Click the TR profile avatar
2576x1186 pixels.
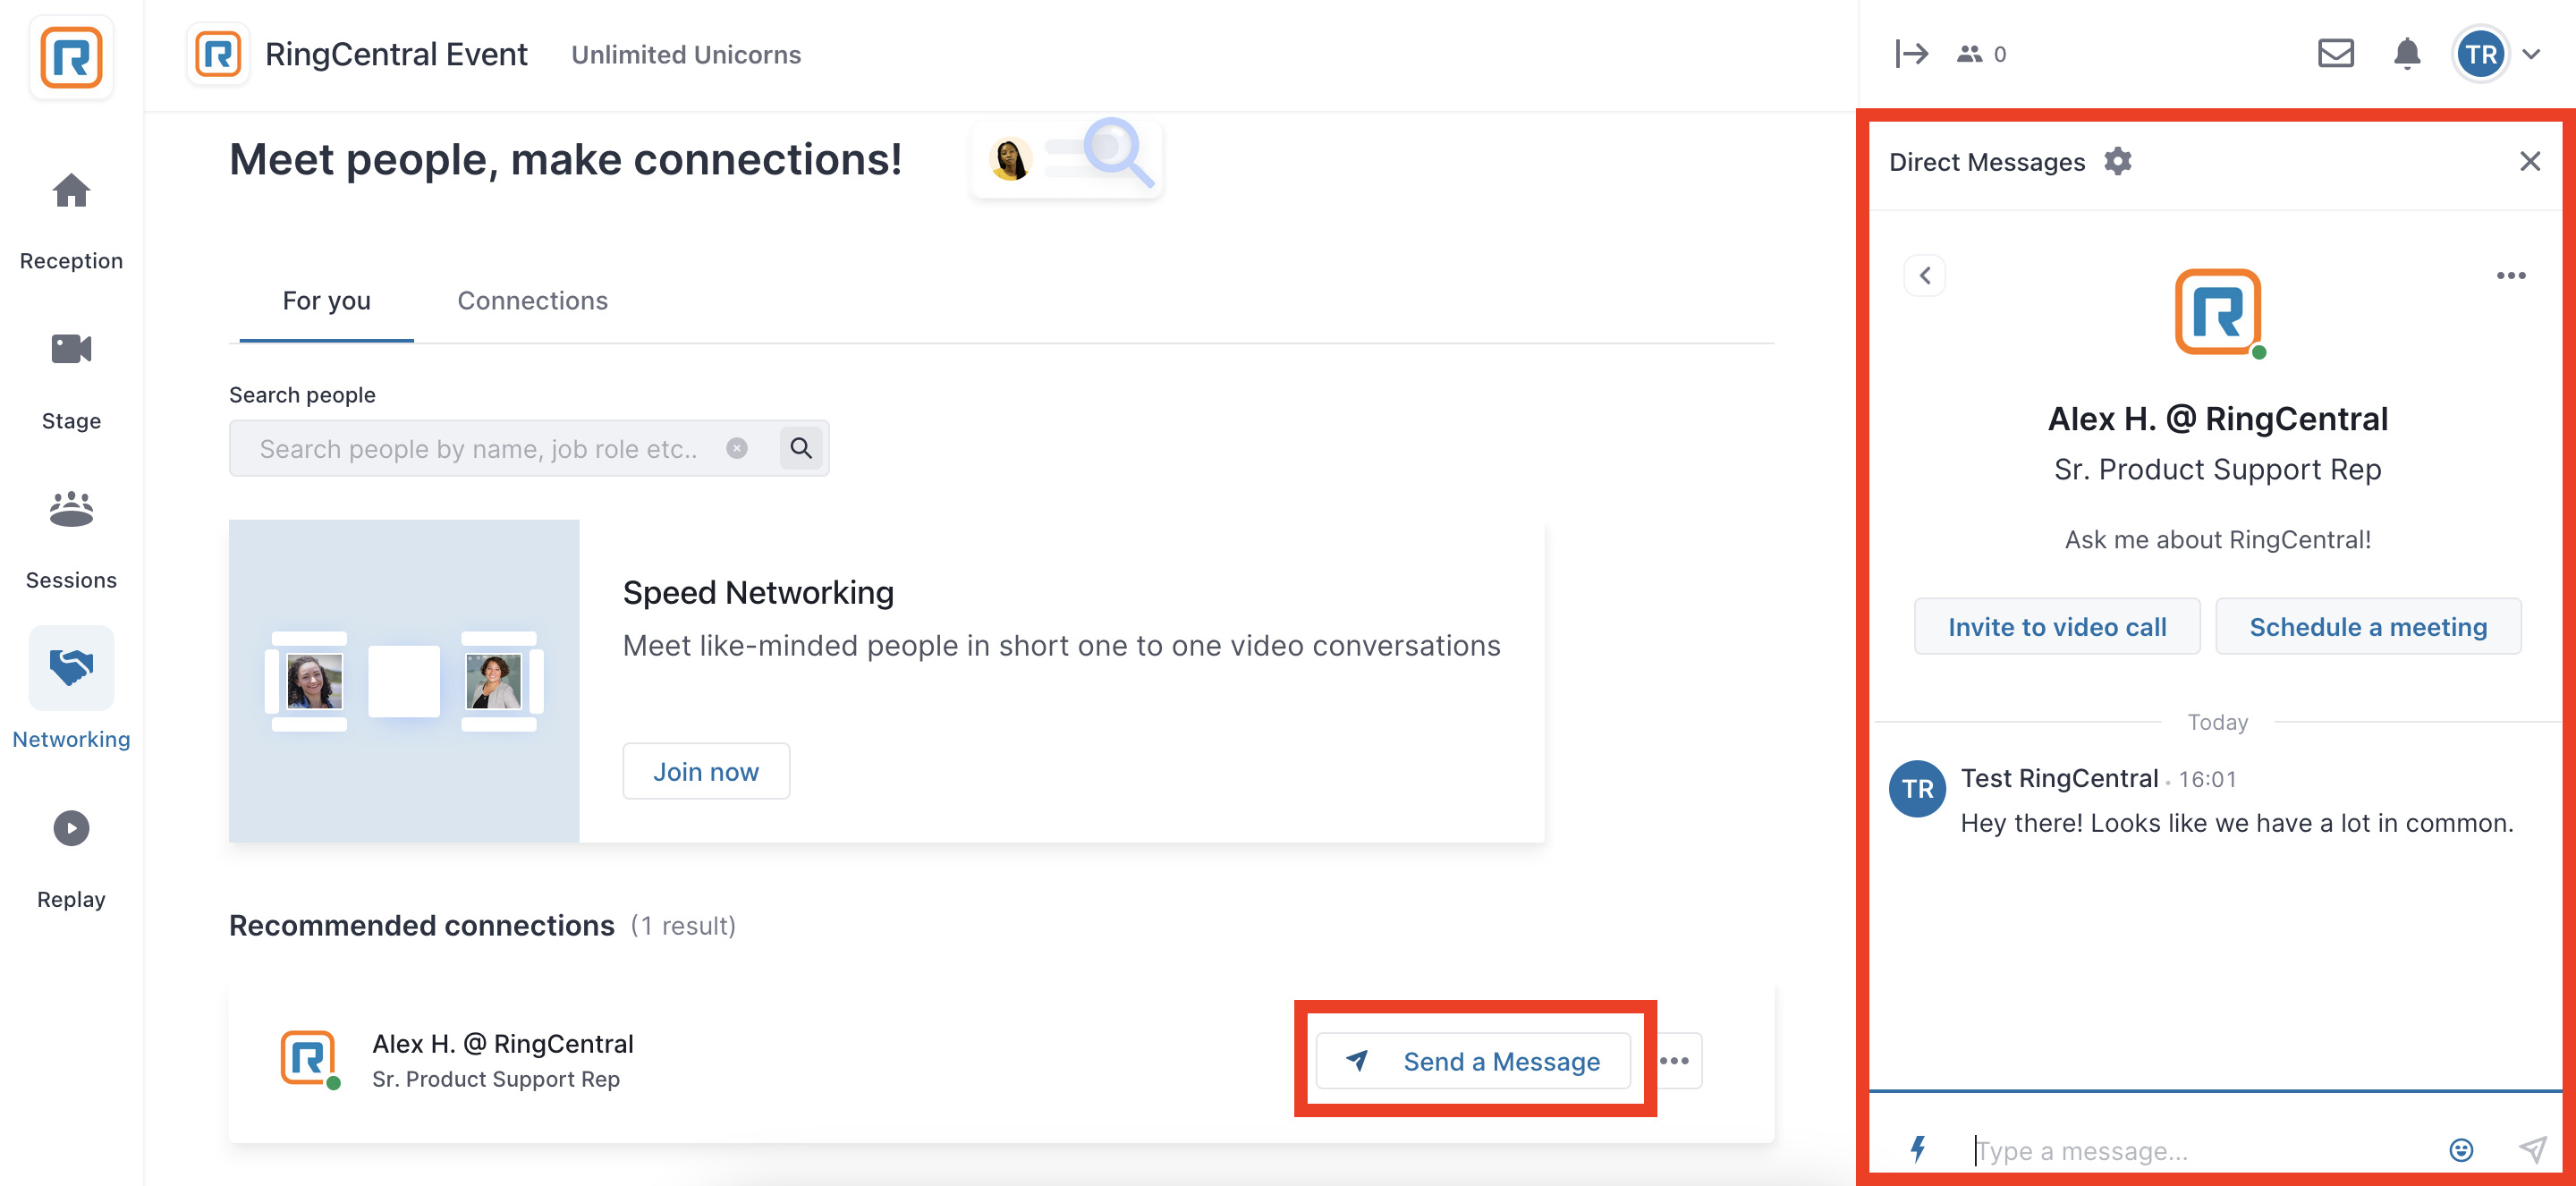2480,54
